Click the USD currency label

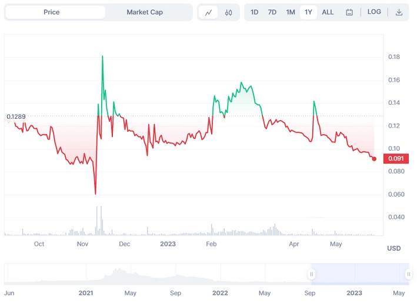pyautogui.click(x=394, y=248)
